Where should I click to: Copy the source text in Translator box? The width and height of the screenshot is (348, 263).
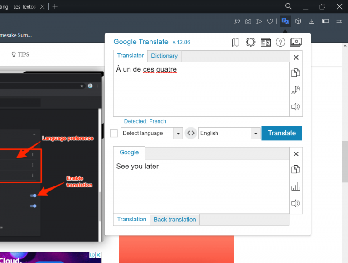[x=296, y=73]
